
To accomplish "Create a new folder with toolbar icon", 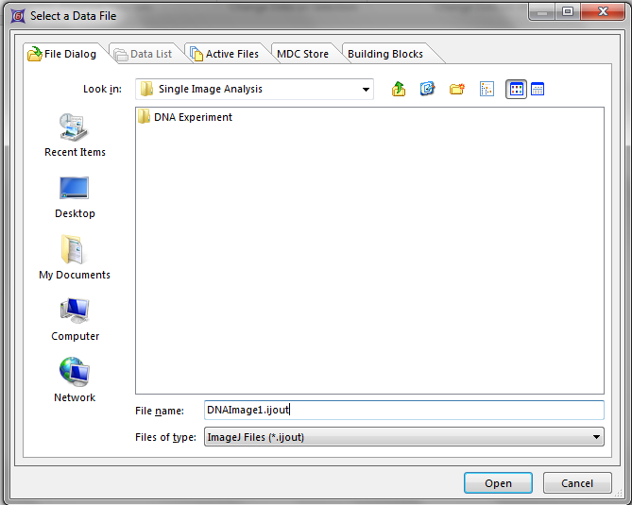I will click(457, 89).
